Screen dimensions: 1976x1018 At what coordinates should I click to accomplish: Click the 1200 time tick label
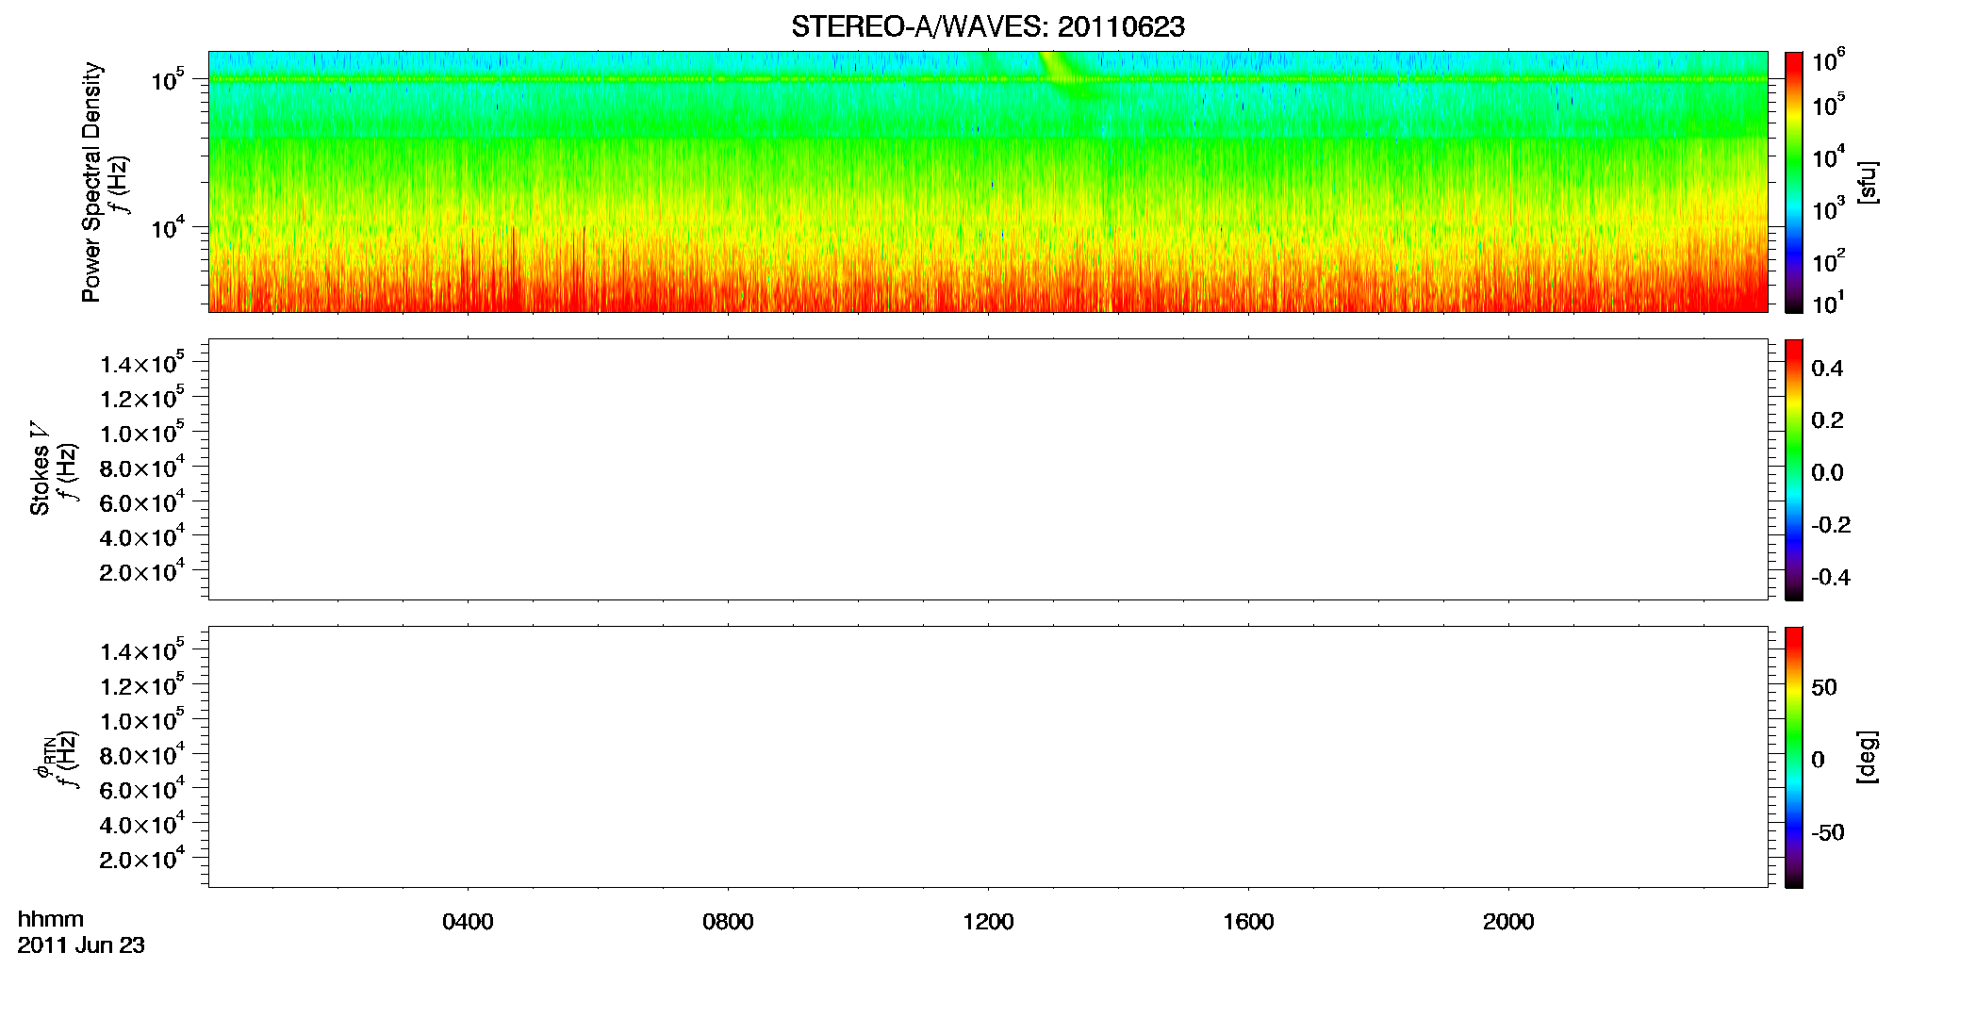click(x=988, y=922)
